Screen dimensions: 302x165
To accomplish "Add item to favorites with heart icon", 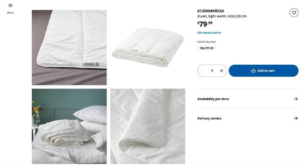I will click(294, 13).
